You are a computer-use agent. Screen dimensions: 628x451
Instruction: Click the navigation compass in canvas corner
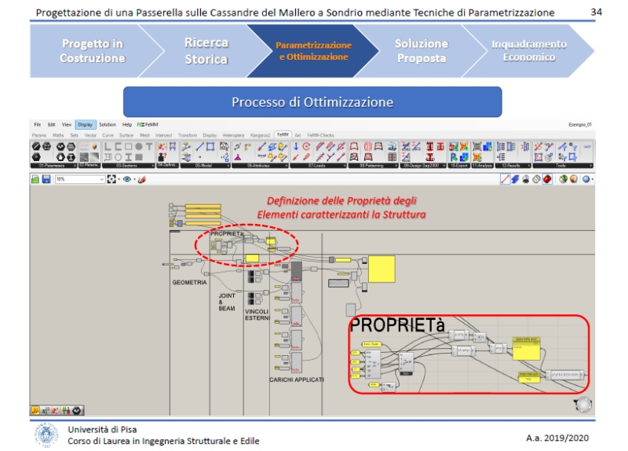coord(583,404)
